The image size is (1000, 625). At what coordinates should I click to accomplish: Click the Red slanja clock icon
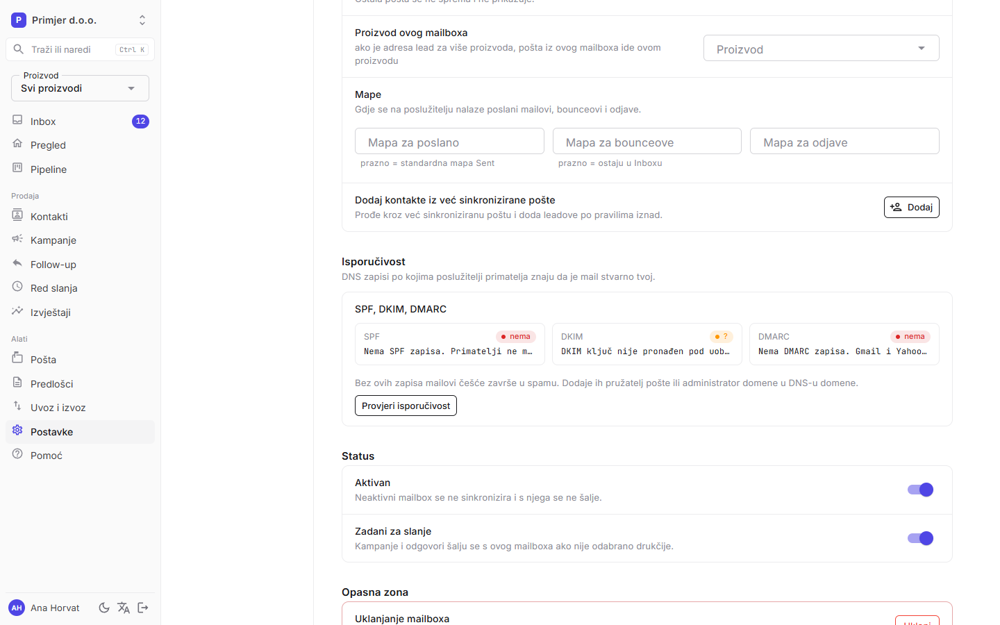[17, 287]
